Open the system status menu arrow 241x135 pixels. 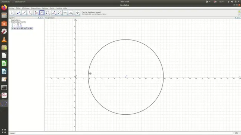coord(238,2)
